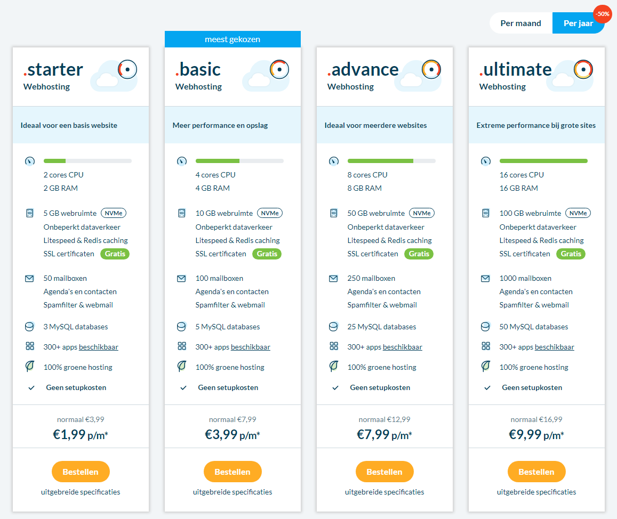This screenshot has width=617, height=519.
Task: Click the webruimte storage icon on the ultimate plan
Action: click(x=486, y=212)
